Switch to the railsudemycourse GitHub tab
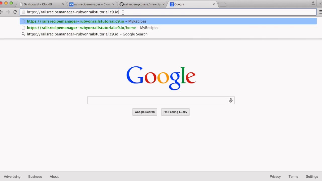 coord(142,4)
